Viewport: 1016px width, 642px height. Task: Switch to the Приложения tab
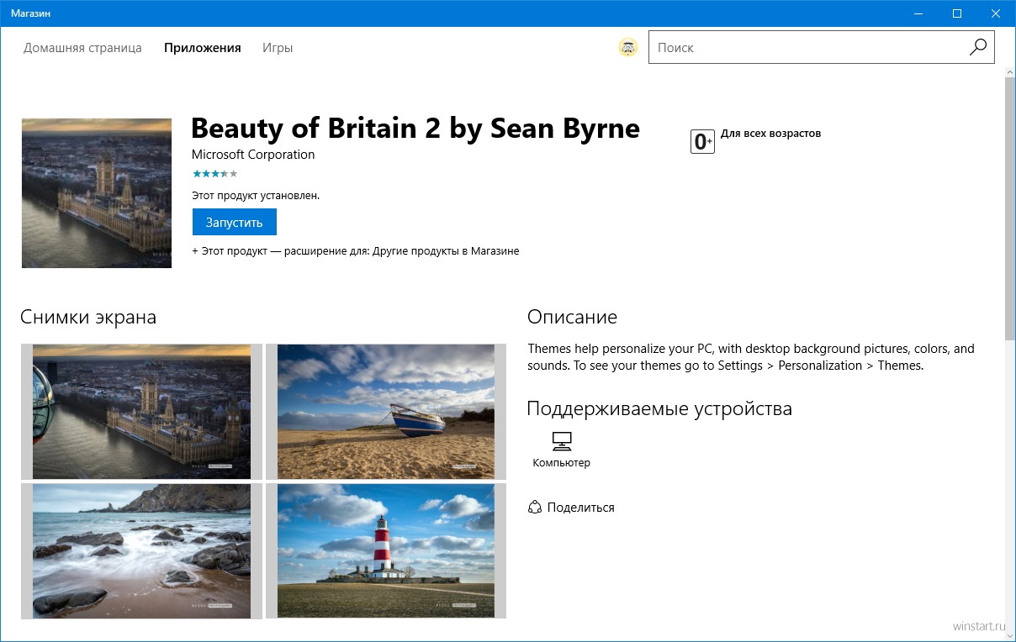pos(203,48)
